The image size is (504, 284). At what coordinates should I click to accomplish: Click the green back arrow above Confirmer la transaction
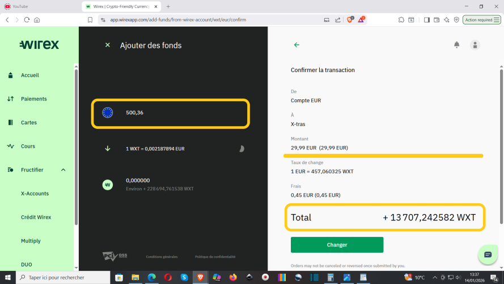(x=297, y=45)
